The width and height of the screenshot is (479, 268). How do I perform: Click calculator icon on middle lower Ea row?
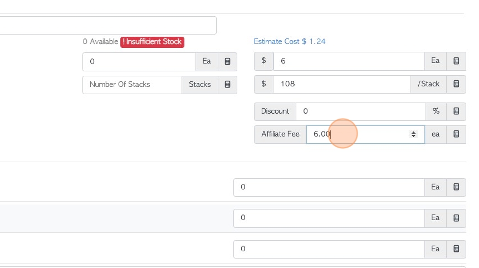(x=456, y=218)
